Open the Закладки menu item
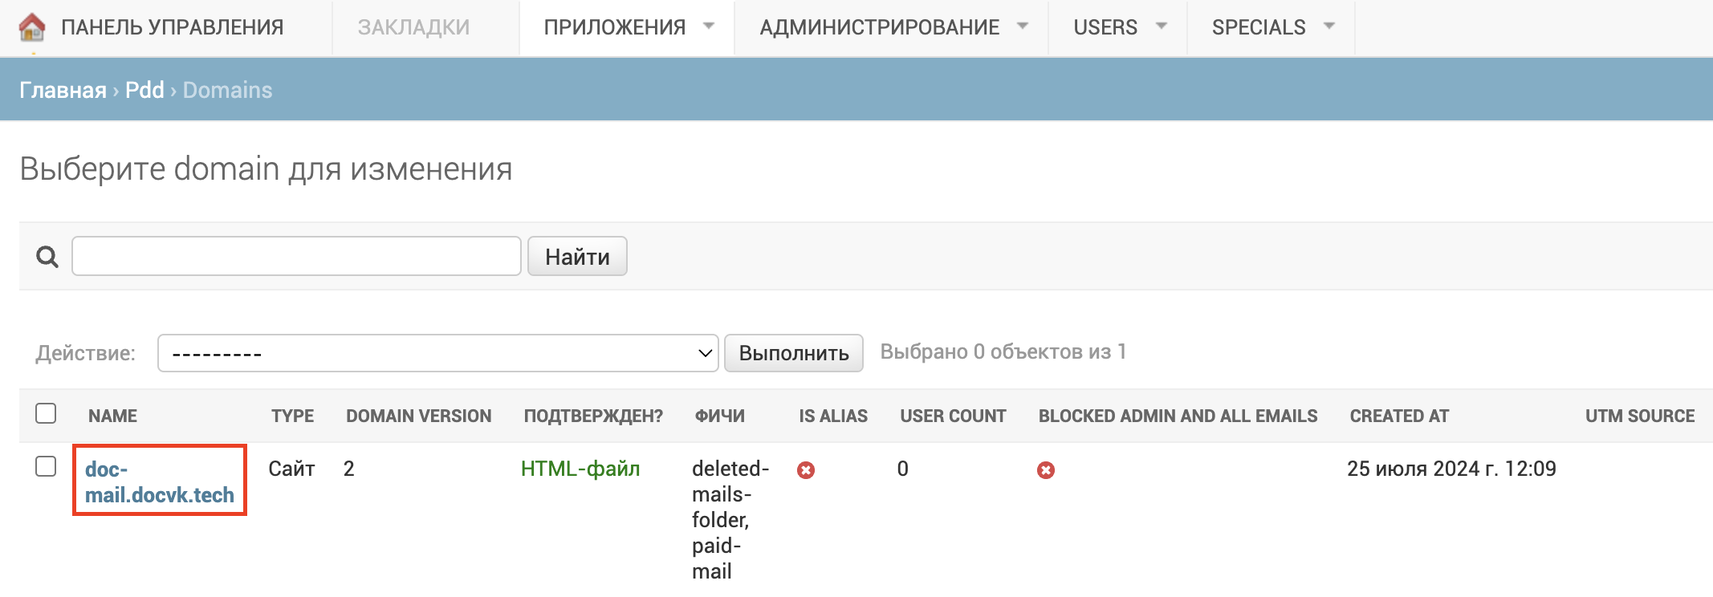 click(413, 27)
